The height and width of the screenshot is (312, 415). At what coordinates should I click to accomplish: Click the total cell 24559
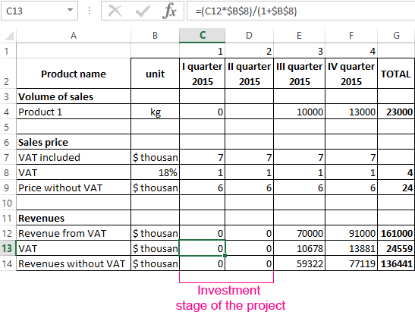point(396,248)
